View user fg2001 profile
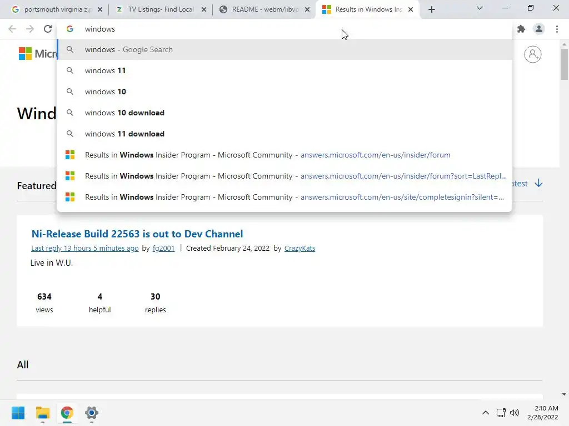 click(164, 248)
